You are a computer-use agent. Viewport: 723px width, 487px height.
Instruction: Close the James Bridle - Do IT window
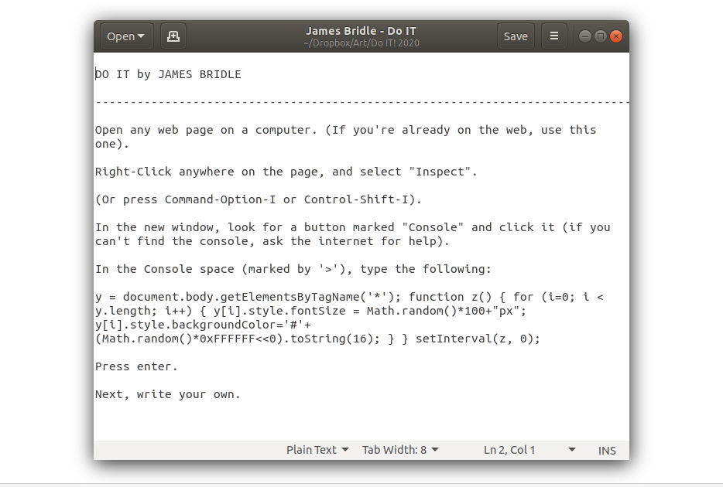[616, 36]
